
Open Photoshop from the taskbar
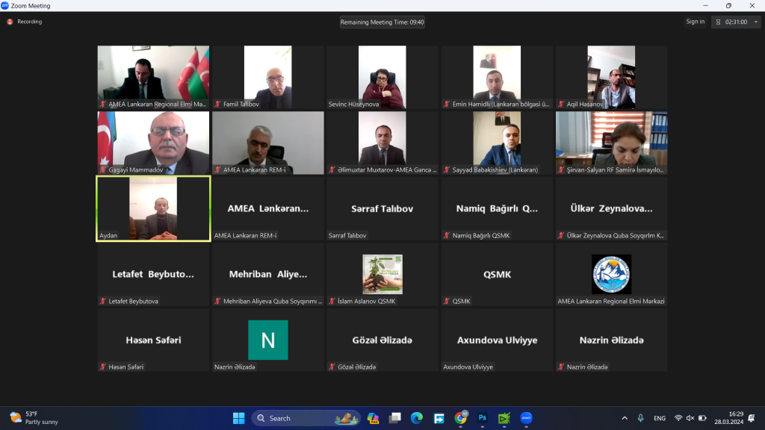[x=482, y=418]
